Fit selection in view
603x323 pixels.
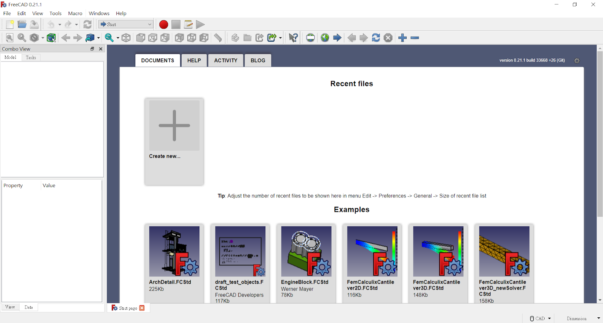coord(22,38)
